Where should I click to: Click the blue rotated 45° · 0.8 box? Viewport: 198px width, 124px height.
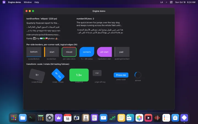click(58, 75)
